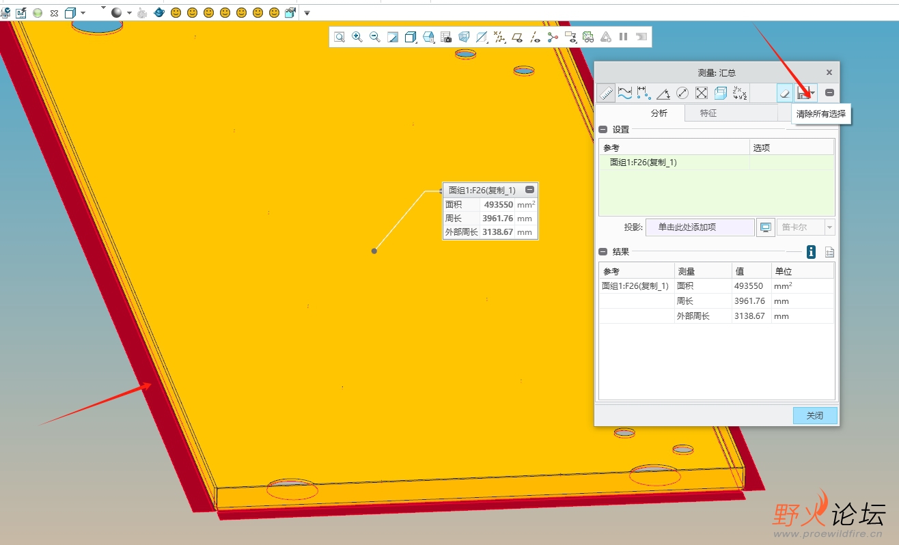
Task: Click the Repaint icon
Action: tap(392, 37)
